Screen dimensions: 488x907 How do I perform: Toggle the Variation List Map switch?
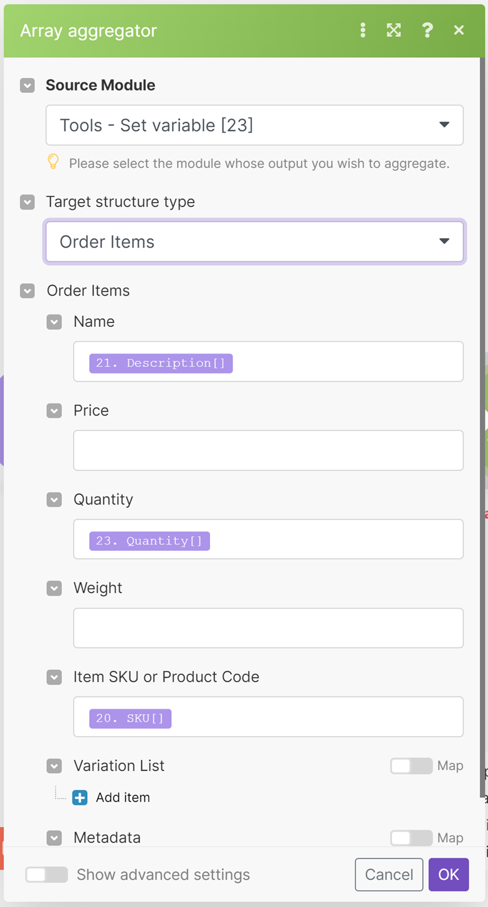411,766
